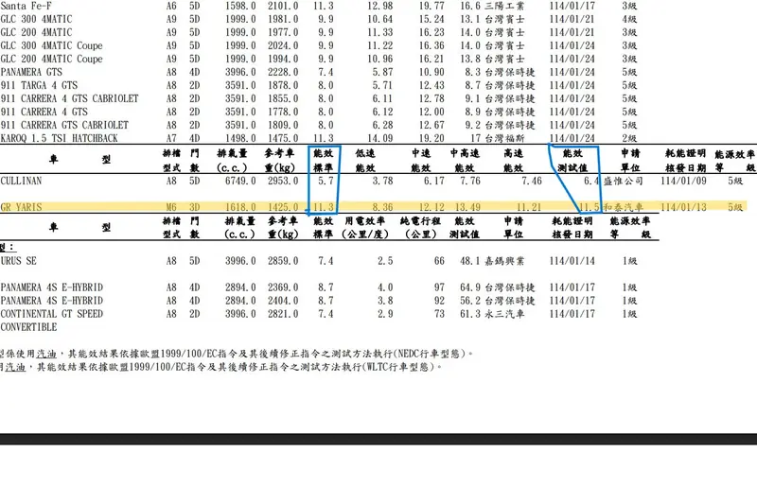Click the '純電行程 (公里)' column header
This screenshot has width=757, height=504.
420,228
